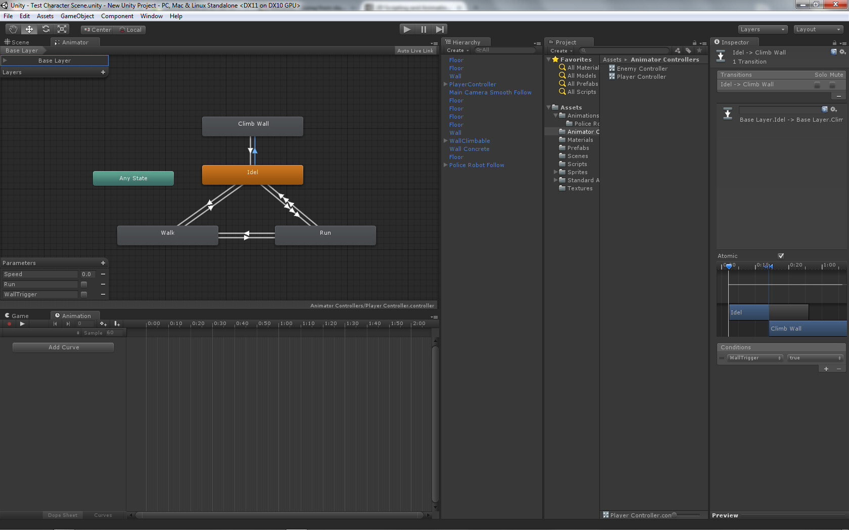This screenshot has width=849, height=530.
Task: Uncheck the Atomic option in Inspector
Action: click(781, 255)
